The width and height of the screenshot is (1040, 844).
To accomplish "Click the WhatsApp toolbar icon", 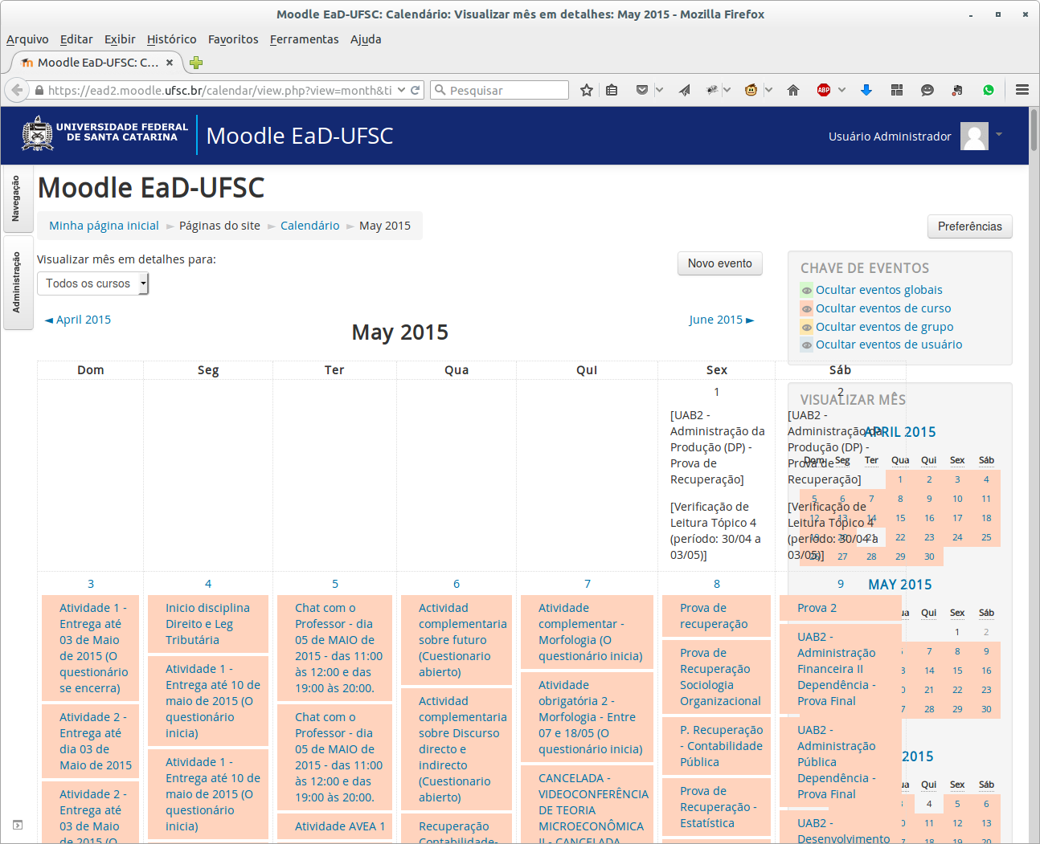I will click(989, 90).
